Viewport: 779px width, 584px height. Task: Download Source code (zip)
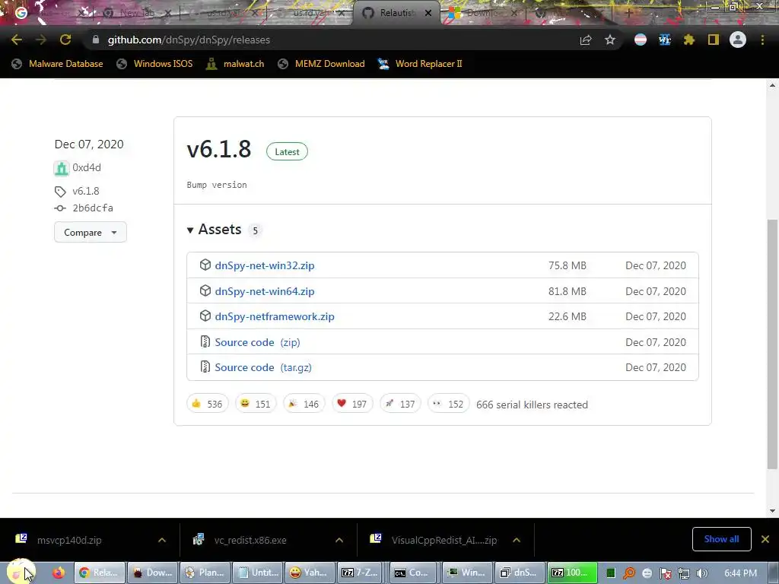257,342
